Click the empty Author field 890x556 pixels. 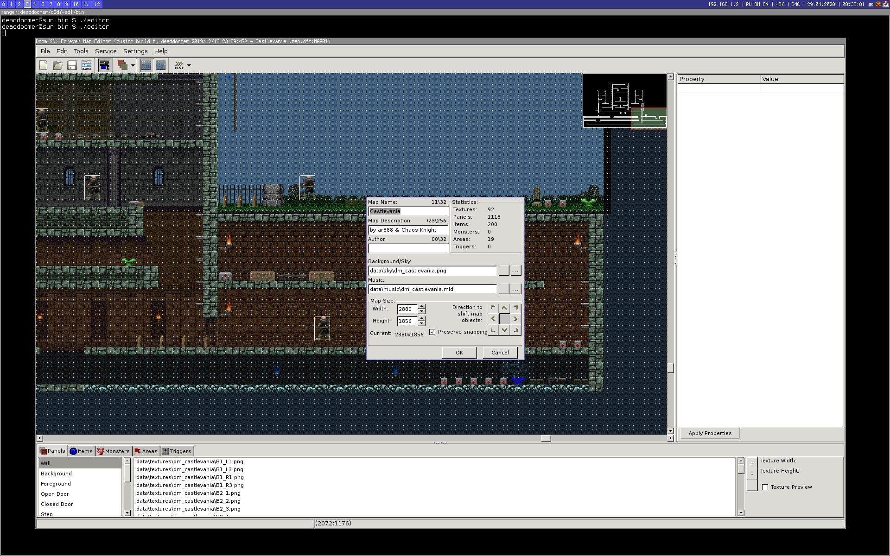(408, 248)
